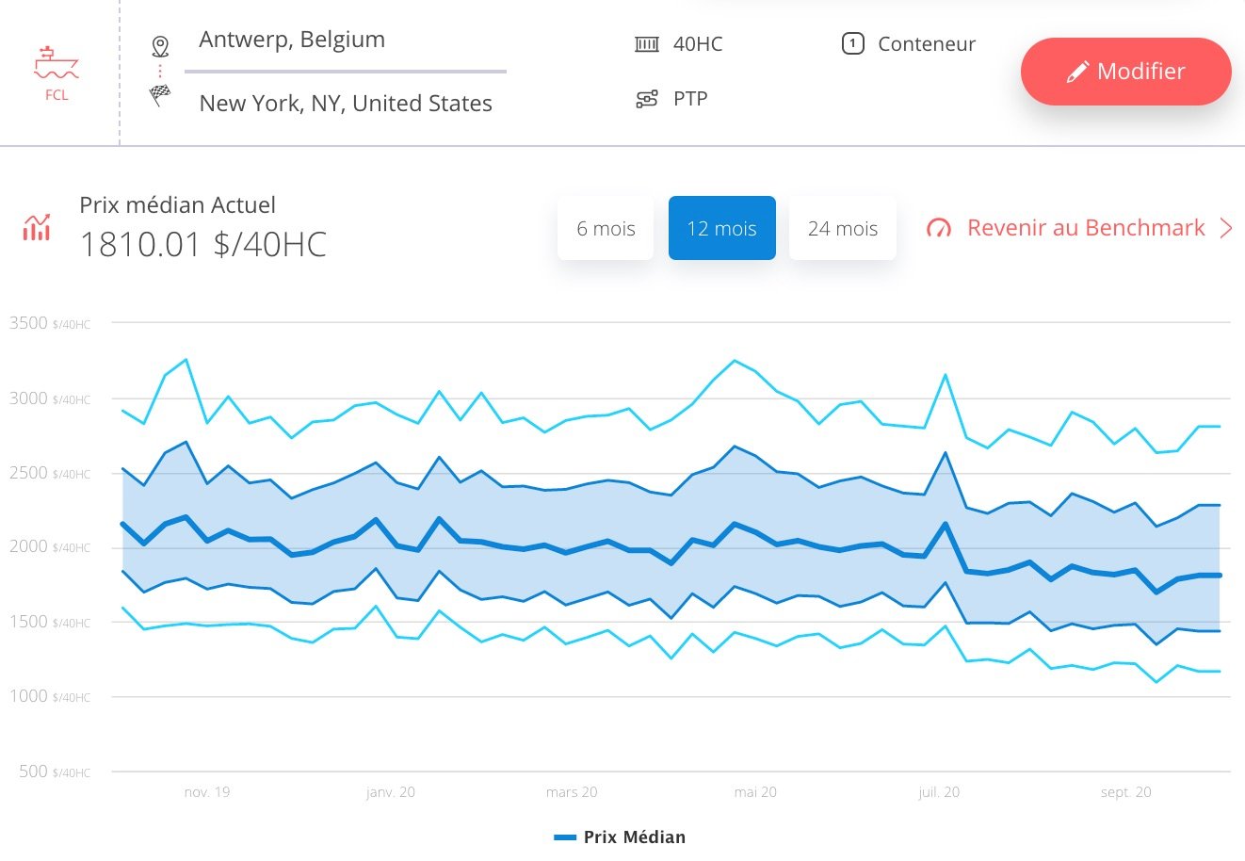Click the sept. 20 axis label
The width and height of the screenshot is (1245, 861).
coord(1125,792)
